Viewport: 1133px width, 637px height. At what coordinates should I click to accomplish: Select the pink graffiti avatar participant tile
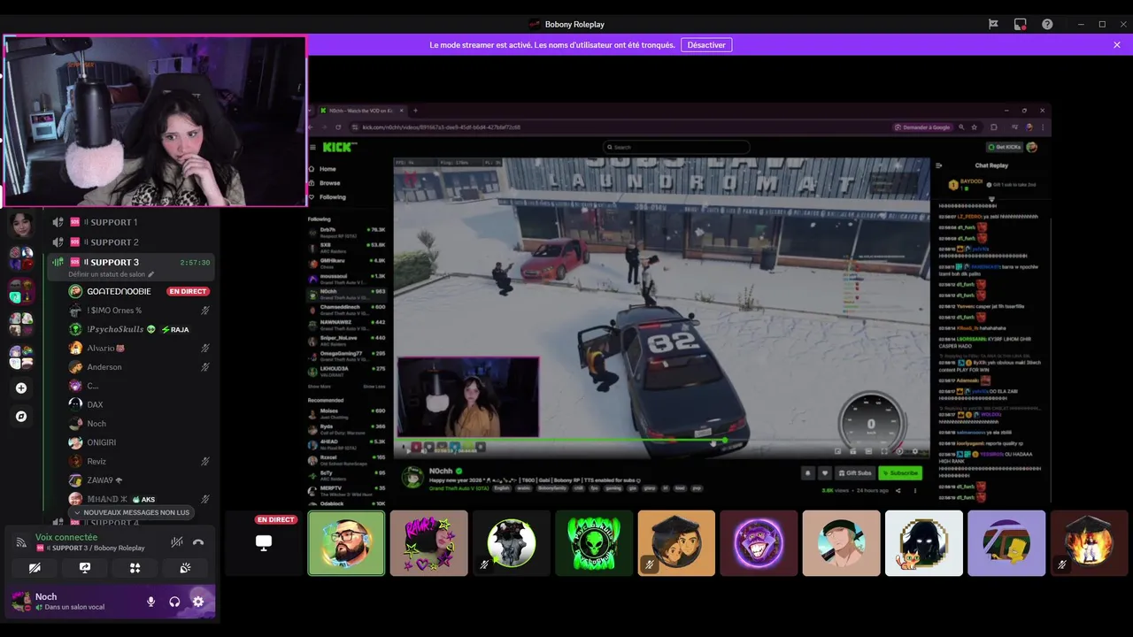coord(428,543)
